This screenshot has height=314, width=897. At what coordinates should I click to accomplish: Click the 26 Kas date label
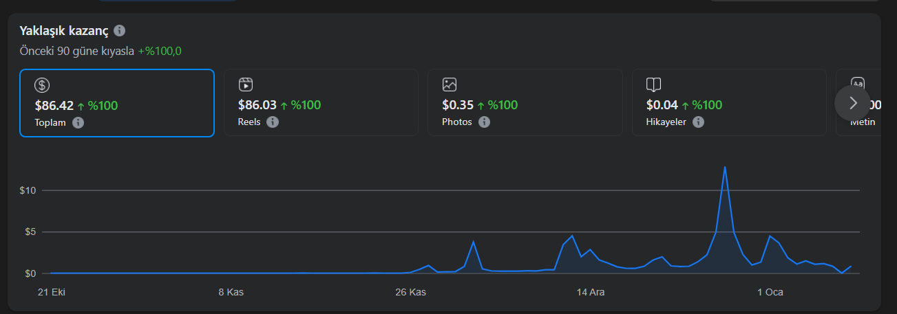[410, 292]
